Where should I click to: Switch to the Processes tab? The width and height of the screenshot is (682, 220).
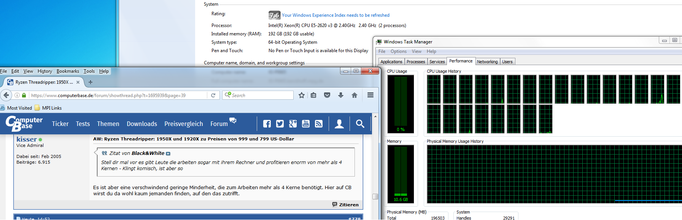point(416,62)
